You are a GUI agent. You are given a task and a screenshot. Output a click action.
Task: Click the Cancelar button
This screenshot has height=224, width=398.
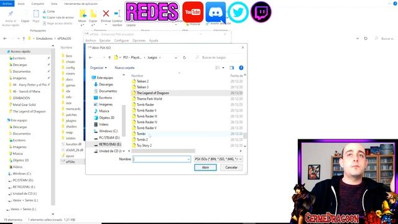[231, 167]
